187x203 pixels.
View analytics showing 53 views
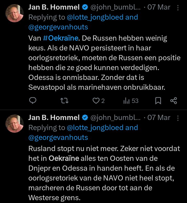pyautogui.click(x=131, y=101)
